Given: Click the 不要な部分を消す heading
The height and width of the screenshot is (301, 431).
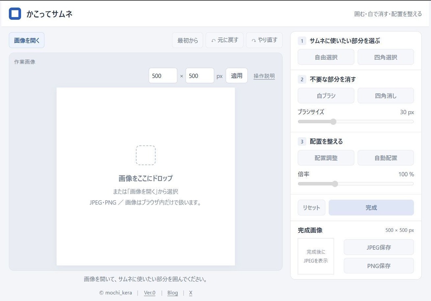Looking at the screenshot, I should click(x=333, y=80).
